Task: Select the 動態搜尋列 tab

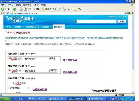Action: pyautogui.click(x=59, y=27)
